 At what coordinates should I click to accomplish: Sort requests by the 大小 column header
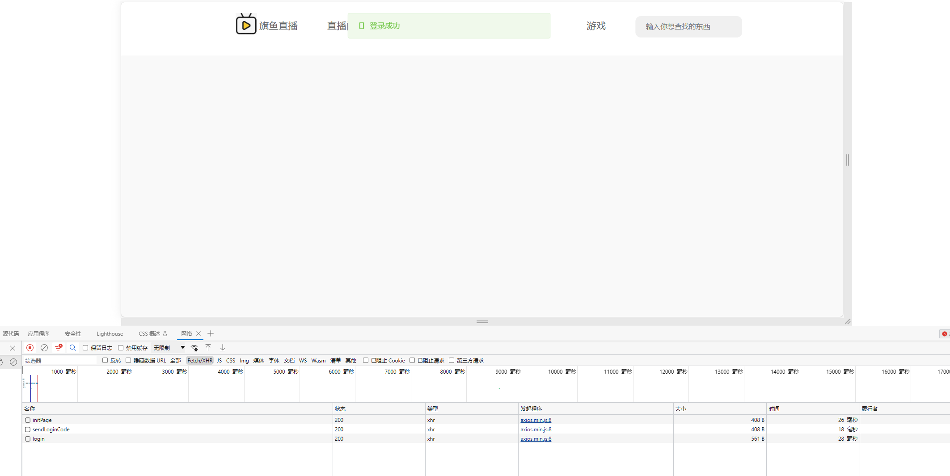(720, 409)
